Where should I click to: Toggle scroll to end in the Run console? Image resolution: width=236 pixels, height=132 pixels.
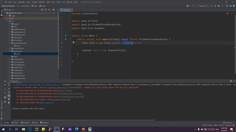pyautogui.click(x=9, y=95)
